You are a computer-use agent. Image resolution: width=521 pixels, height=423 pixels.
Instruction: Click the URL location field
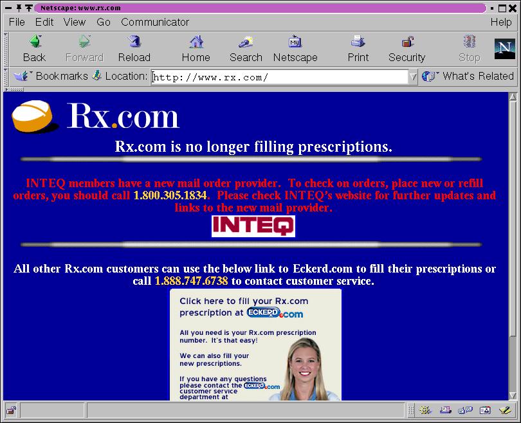click(279, 77)
